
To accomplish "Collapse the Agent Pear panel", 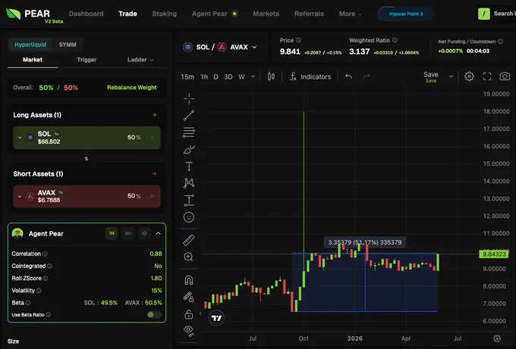I will click(158, 233).
